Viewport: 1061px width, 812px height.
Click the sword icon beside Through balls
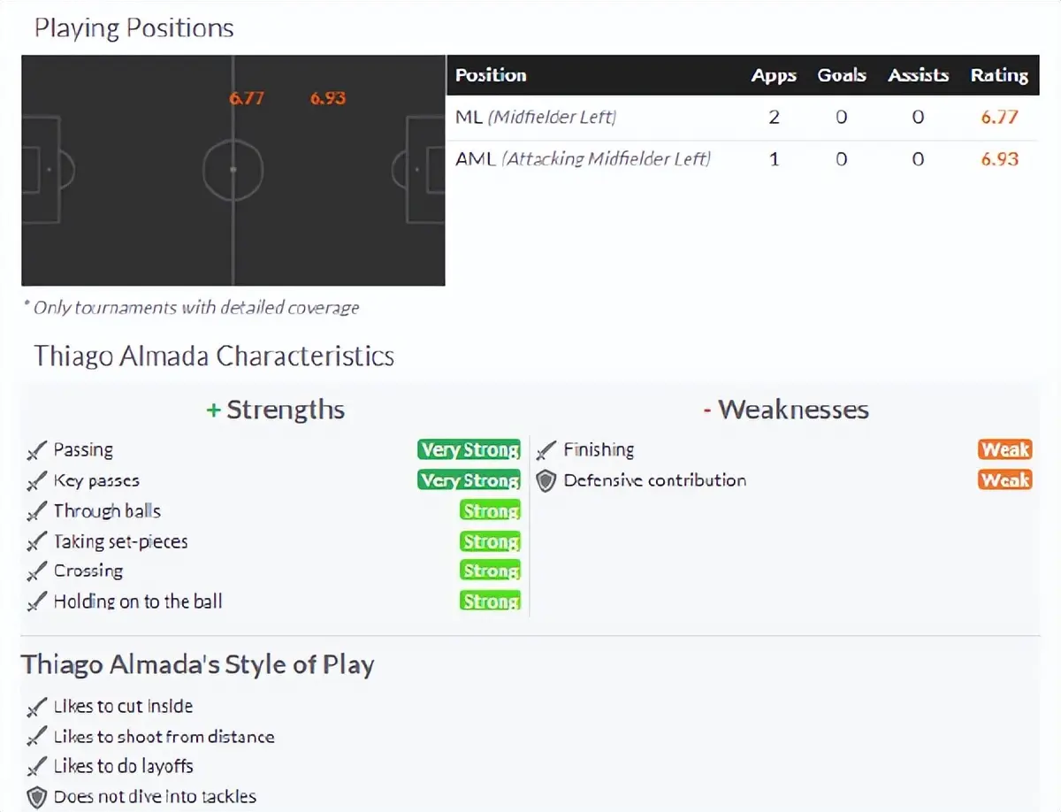click(x=35, y=512)
